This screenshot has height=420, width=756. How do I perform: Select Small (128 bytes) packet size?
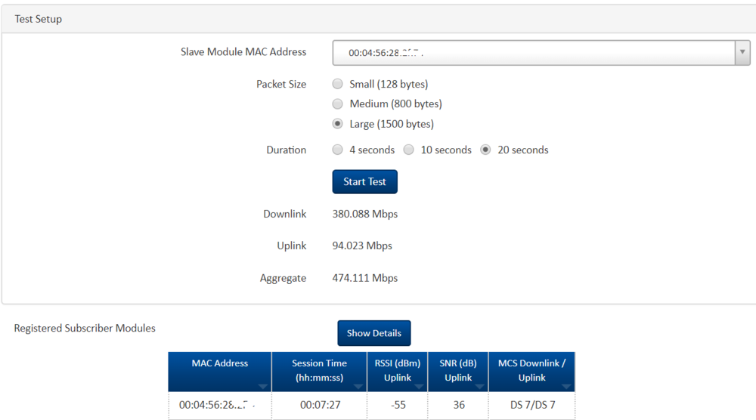click(x=338, y=84)
